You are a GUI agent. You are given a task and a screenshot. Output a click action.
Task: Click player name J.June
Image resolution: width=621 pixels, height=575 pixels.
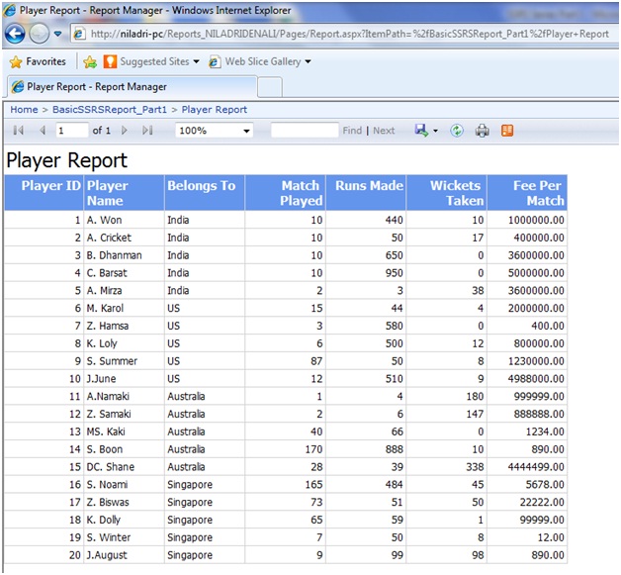pos(102,379)
